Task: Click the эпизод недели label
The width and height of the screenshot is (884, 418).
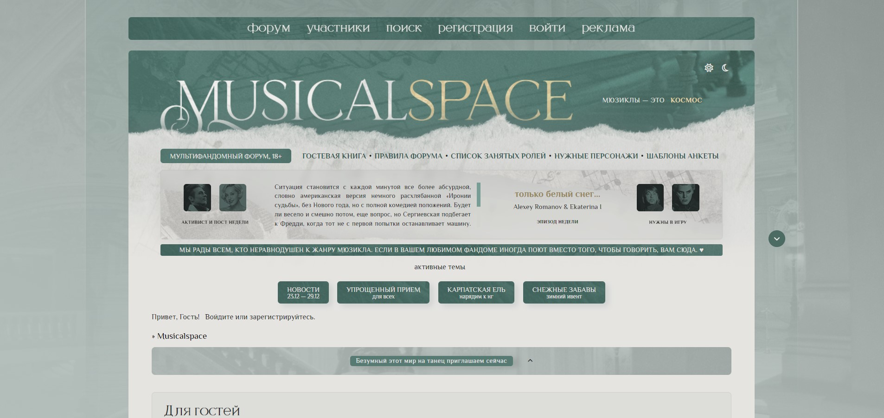Action: tap(557, 222)
